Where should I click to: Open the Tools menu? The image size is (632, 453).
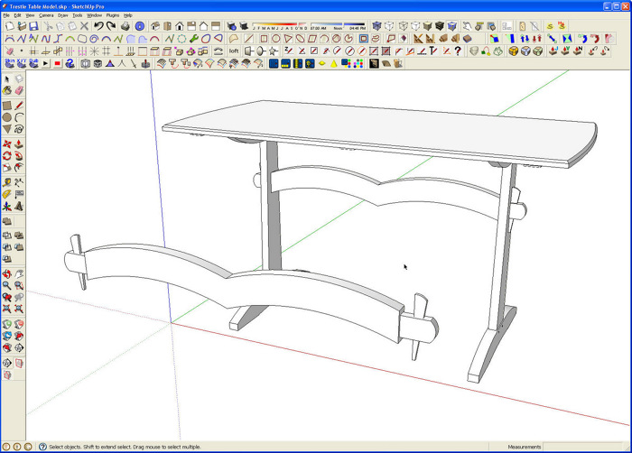[78, 15]
